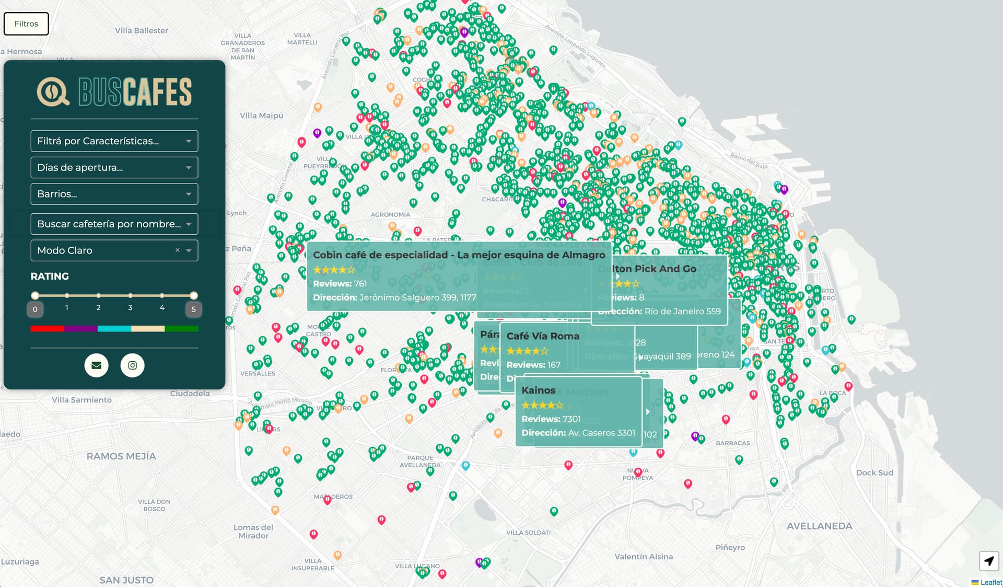Click the Café Vía Roma popup title
The image size is (1003, 587).
[x=543, y=336]
